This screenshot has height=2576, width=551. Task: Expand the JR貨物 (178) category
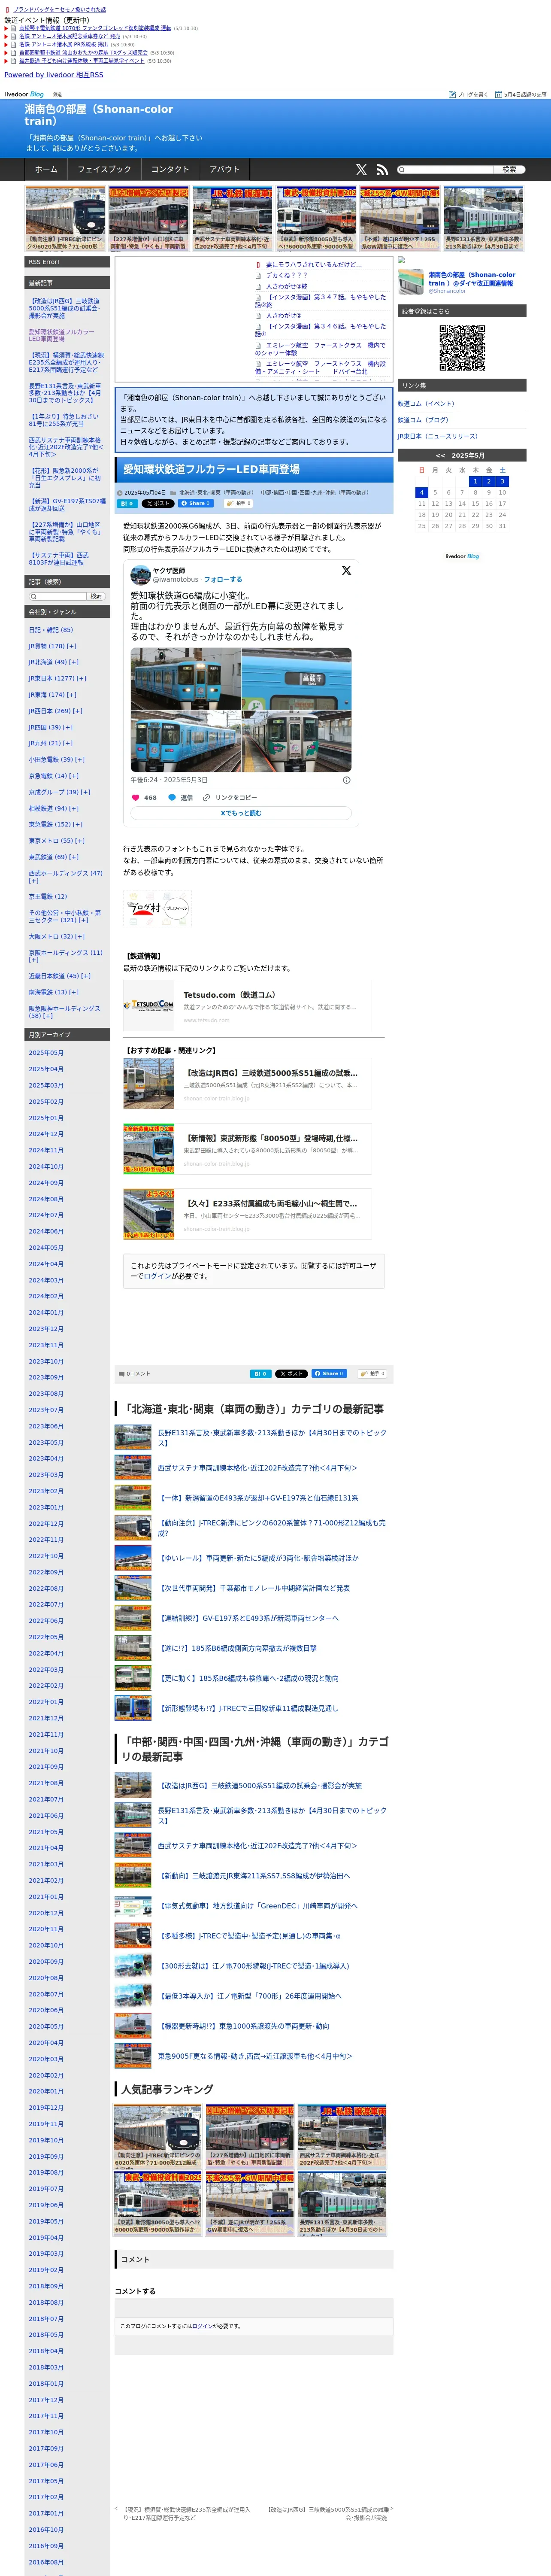(x=72, y=646)
